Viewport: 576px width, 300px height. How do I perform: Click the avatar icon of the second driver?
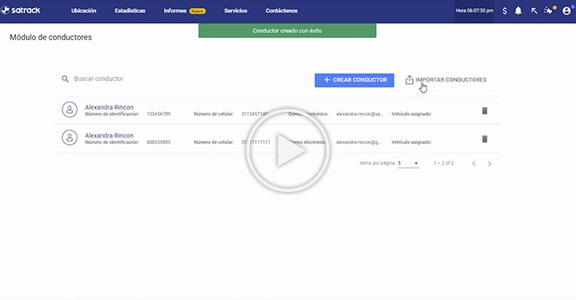(70, 138)
